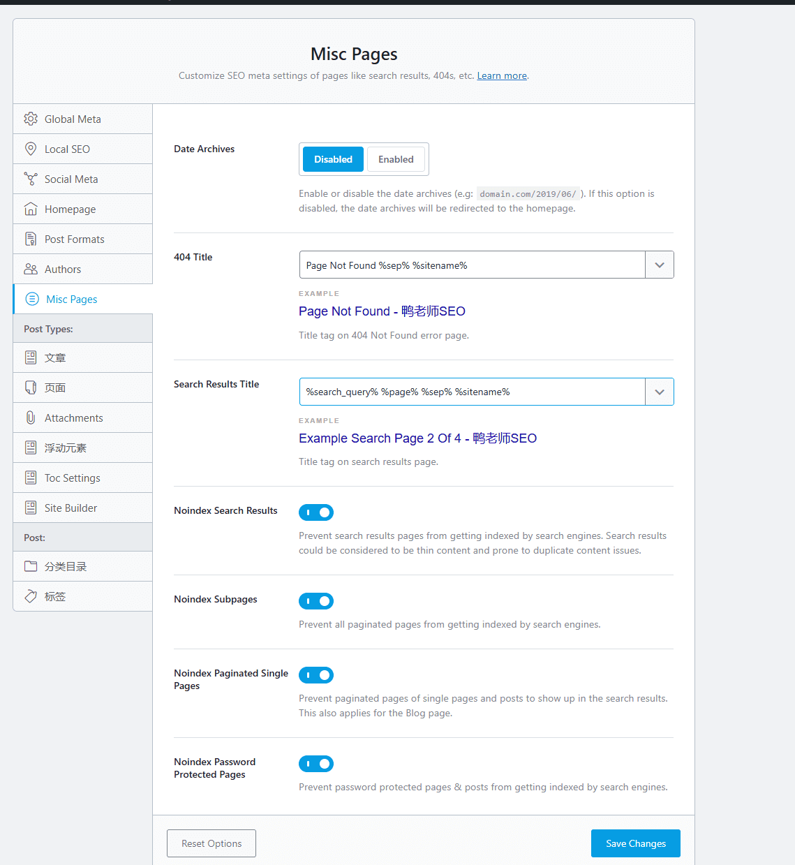
Task: Click the Social Meta share icon
Action: click(x=31, y=179)
